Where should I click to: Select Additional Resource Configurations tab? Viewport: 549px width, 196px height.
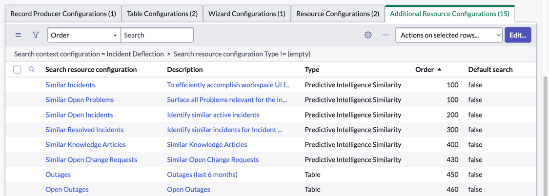[449, 14]
